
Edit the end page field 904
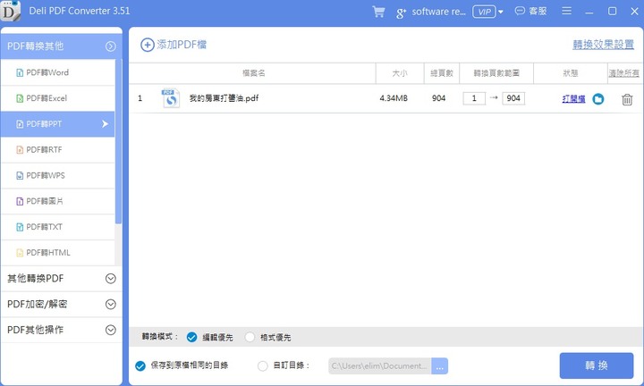[x=513, y=98]
